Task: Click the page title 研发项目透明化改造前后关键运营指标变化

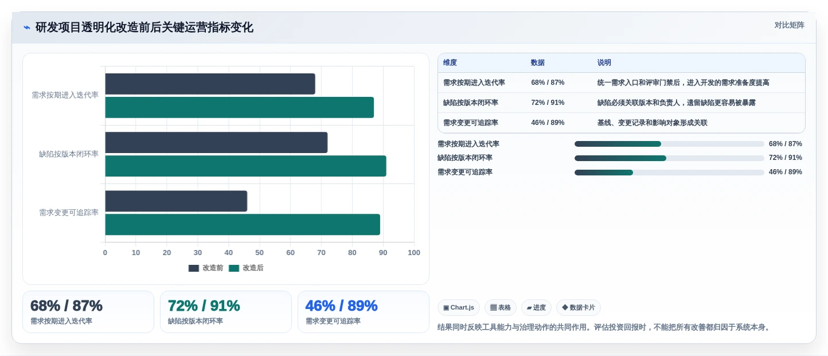Action: [144, 28]
